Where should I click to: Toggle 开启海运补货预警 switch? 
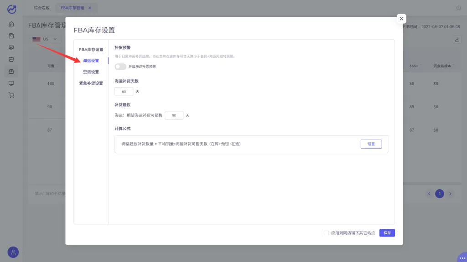point(120,66)
